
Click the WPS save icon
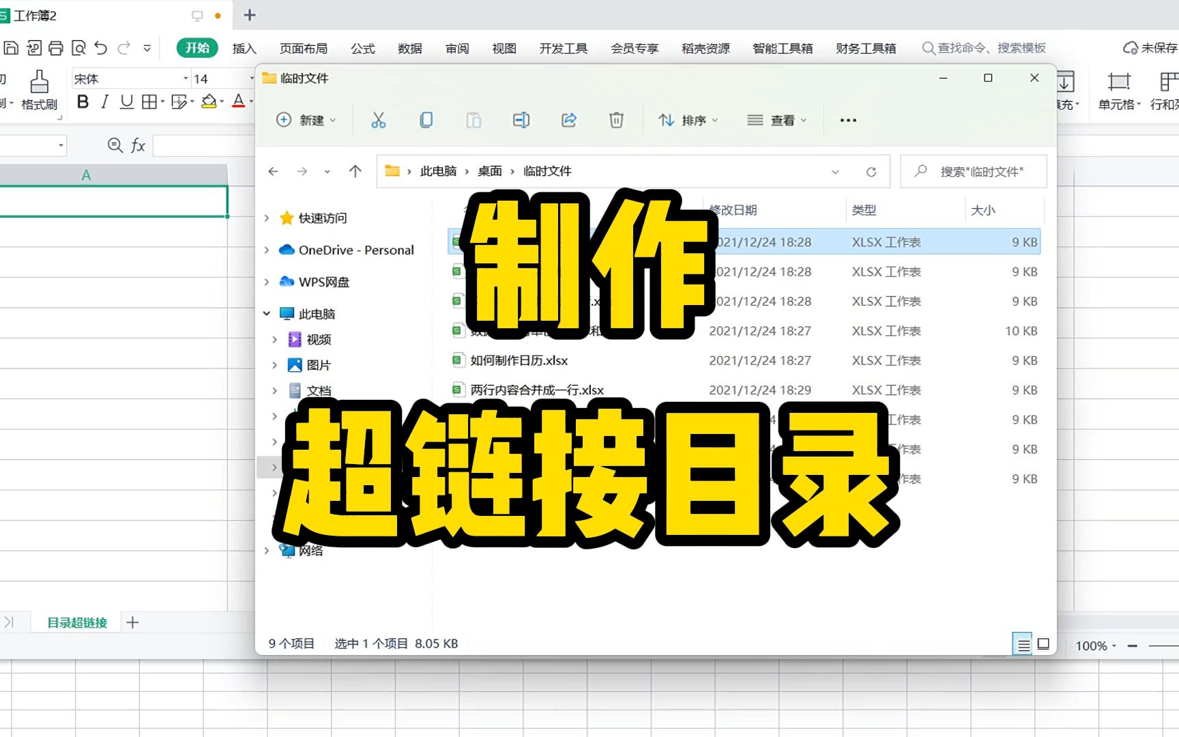click(11, 48)
